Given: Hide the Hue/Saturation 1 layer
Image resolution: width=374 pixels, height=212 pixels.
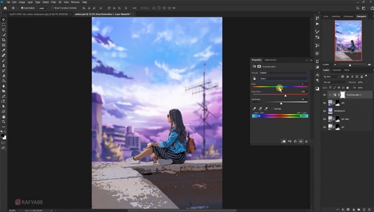Looking at the screenshot, I should [x=324, y=95].
